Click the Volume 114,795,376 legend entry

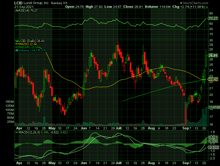(x=32, y=50)
